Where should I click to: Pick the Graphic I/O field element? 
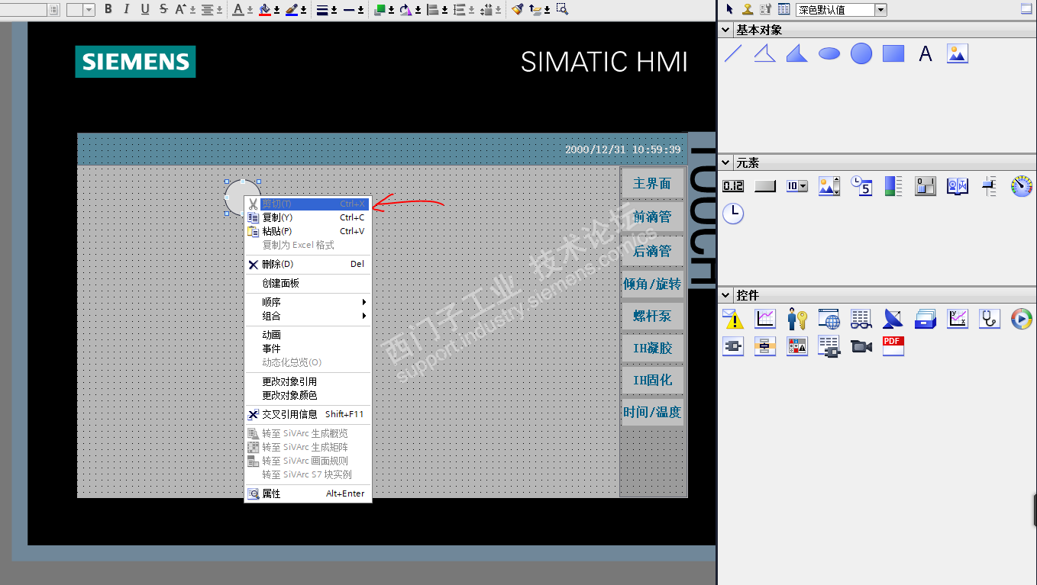click(x=829, y=186)
